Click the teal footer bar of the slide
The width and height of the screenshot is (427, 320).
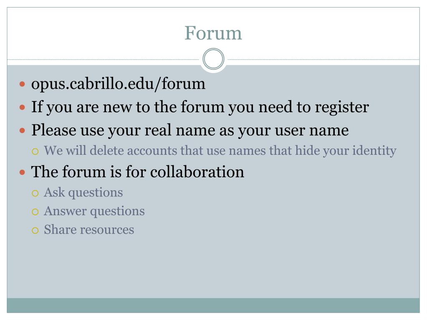(213, 305)
